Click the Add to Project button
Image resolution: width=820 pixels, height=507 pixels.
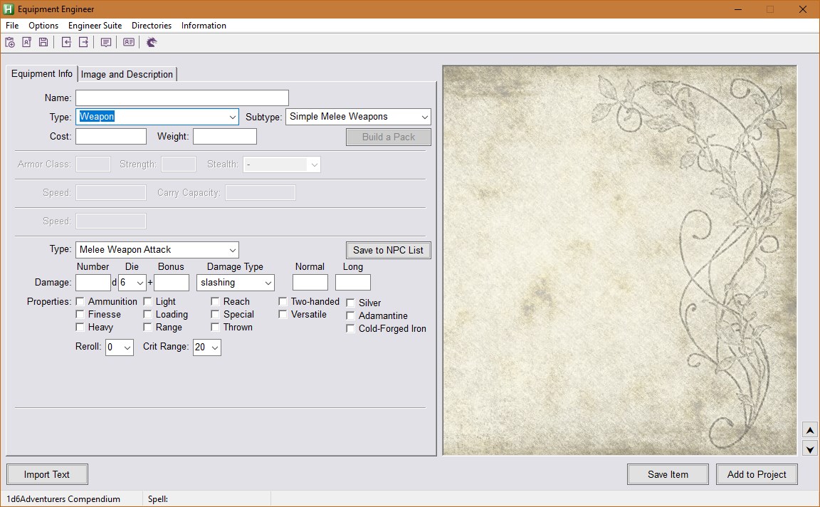pos(756,474)
